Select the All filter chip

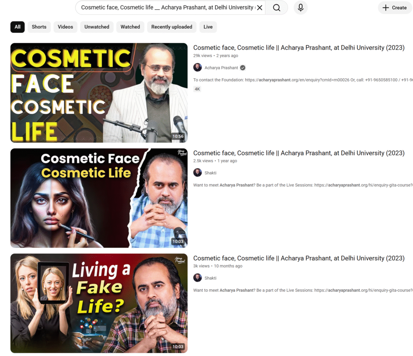point(17,27)
